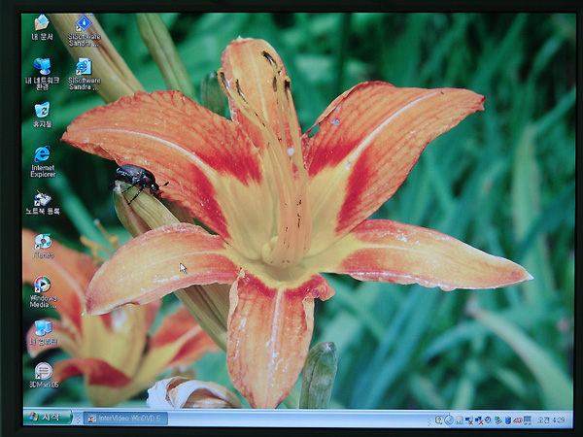Click the monitor icon beside the clock
The width and height of the screenshot is (583, 437).
coord(528,420)
